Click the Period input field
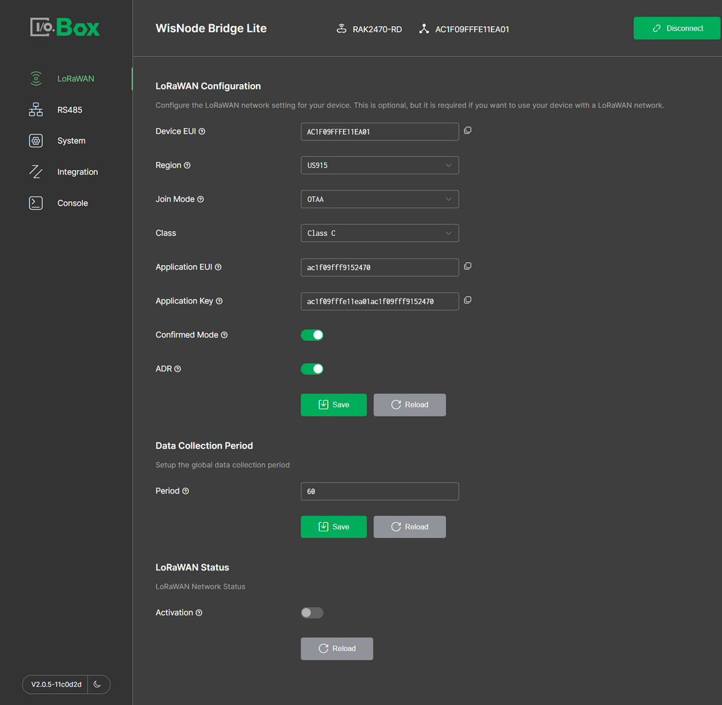This screenshot has height=705, width=722. 380,492
